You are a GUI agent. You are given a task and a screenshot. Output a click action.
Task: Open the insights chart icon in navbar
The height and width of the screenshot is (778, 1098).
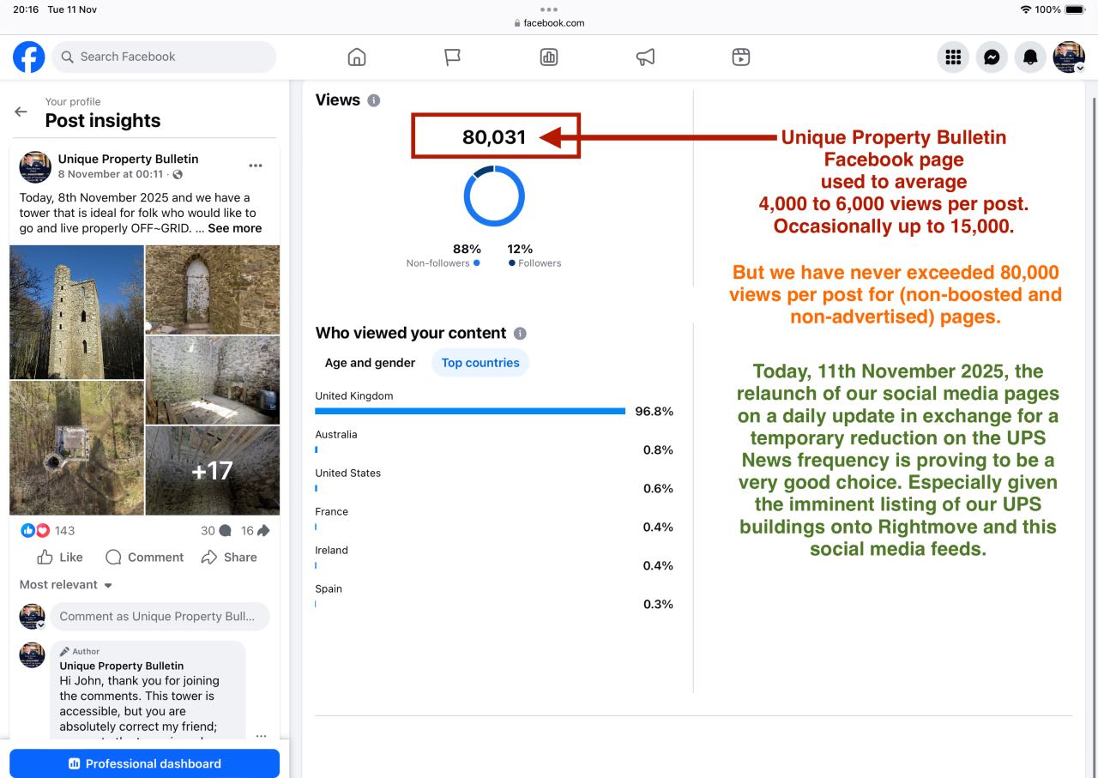(x=549, y=57)
